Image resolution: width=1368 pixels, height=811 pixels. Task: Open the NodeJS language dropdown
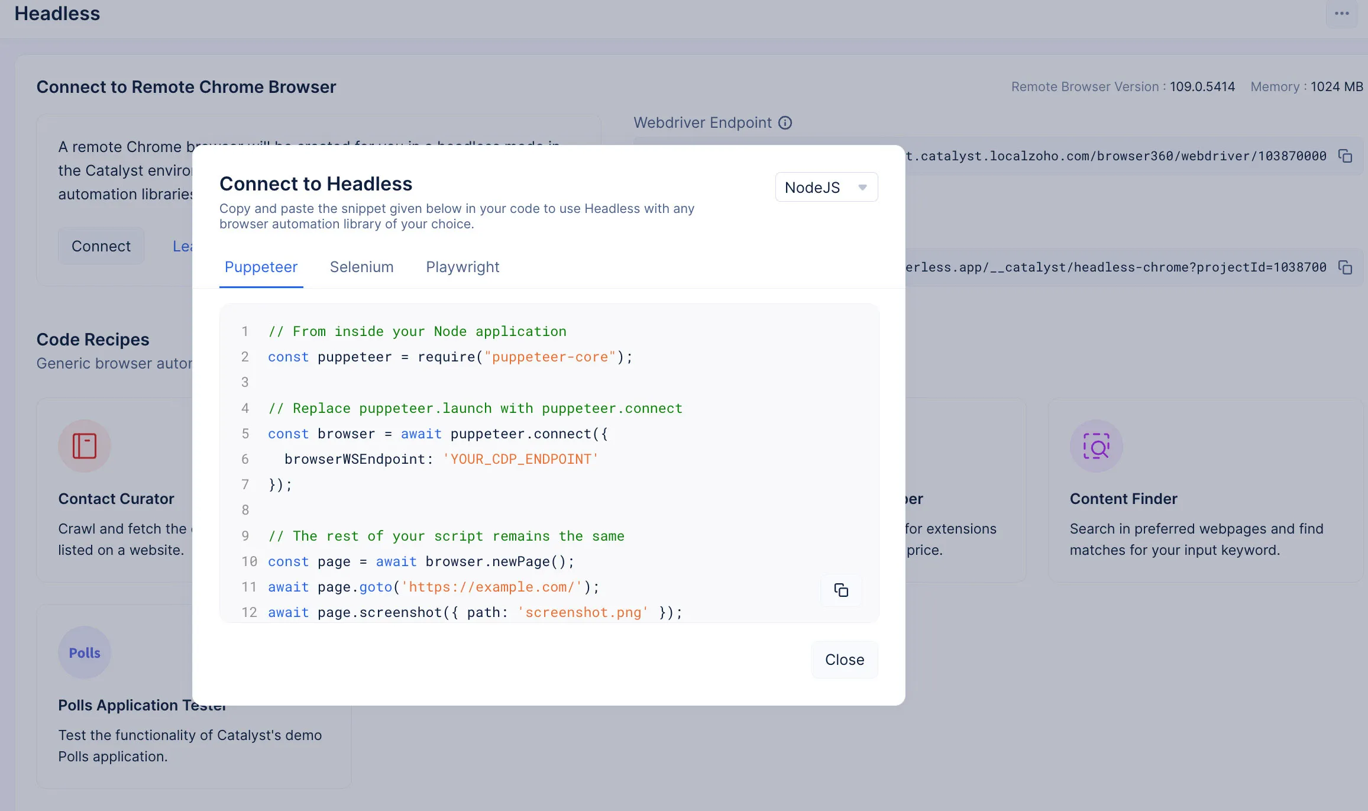826,187
